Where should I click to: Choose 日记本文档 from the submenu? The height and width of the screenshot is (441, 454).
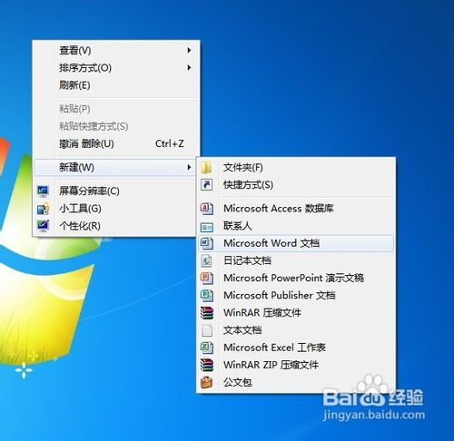tap(296, 260)
